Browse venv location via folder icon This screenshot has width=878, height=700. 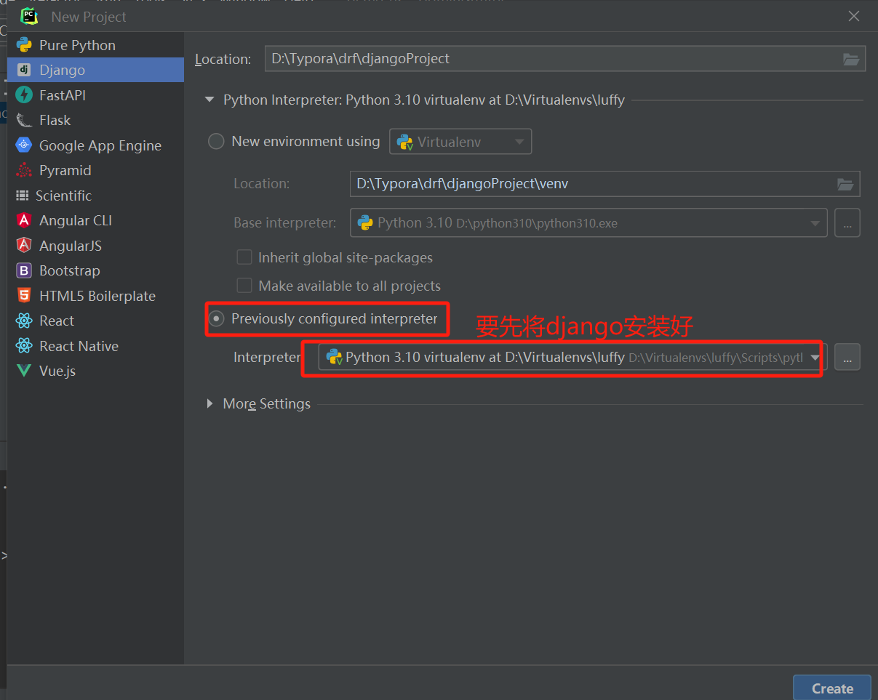pos(845,184)
